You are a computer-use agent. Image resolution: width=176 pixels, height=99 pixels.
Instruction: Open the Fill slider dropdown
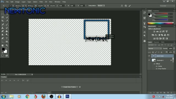pyautogui.click(x=174, y=52)
